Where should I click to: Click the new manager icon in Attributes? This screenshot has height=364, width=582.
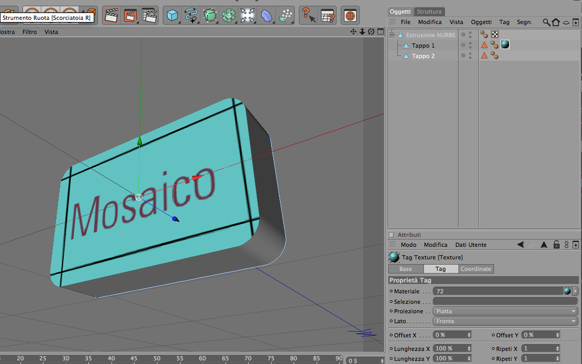coord(576,245)
